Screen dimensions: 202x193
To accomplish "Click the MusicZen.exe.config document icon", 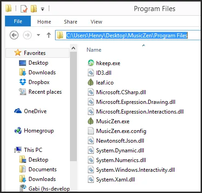I will [x=91, y=131].
